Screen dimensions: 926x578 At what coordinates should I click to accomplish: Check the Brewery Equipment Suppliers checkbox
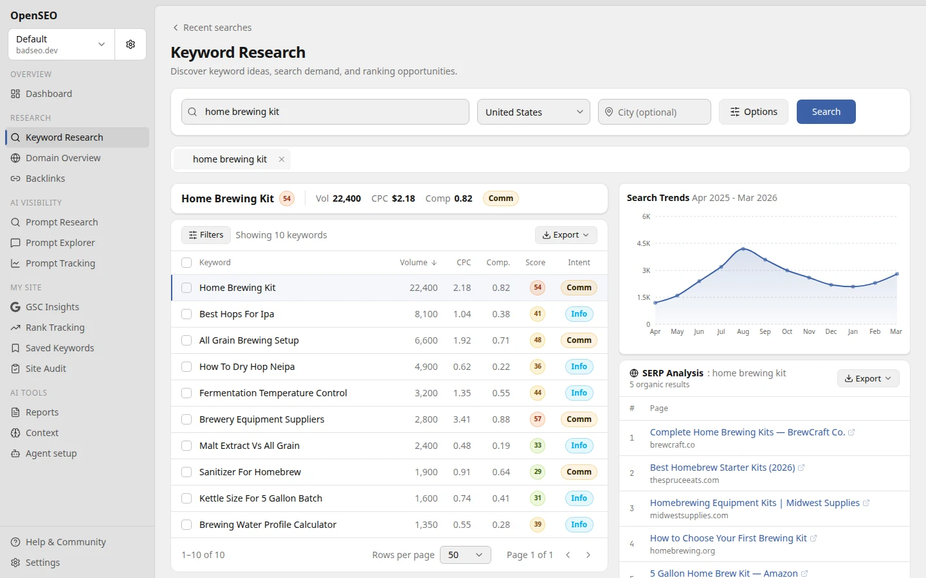(x=186, y=419)
